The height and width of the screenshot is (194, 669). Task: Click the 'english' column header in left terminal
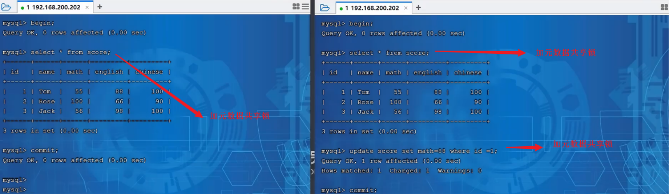[x=109, y=72]
